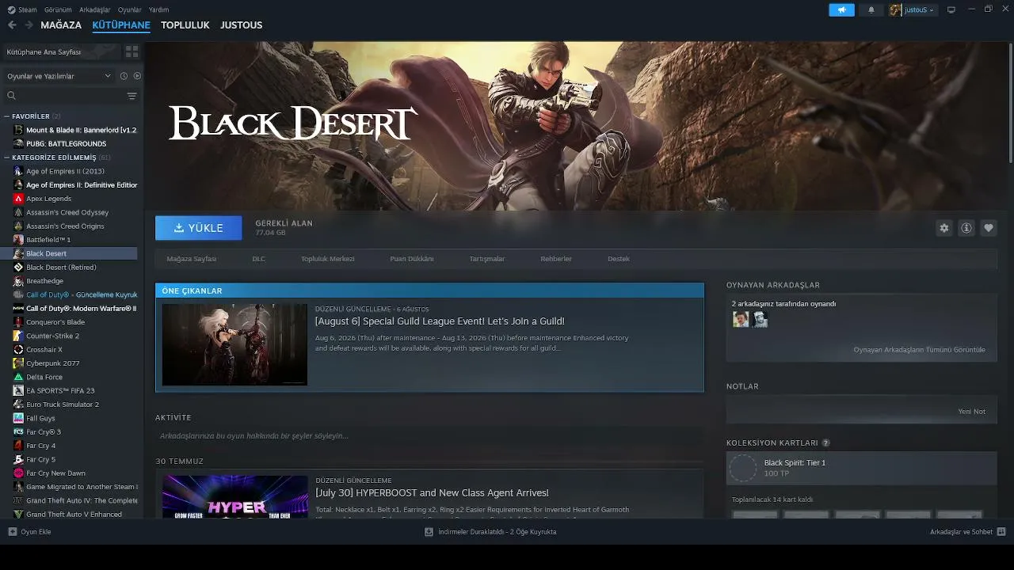Viewport: 1014px width, 570px height.
Task: Click the help icon beside Koleksiyon Kartları
Action: pyautogui.click(x=826, y=443)
